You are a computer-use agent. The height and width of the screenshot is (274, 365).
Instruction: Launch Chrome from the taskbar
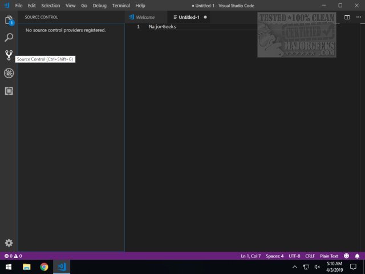coord(44,267)
